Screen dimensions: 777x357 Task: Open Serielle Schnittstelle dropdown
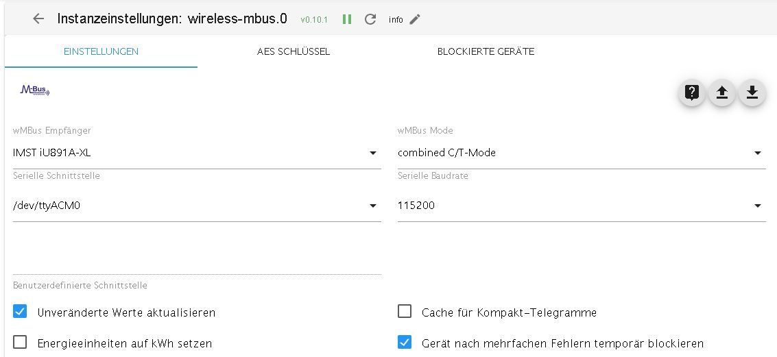197,206
